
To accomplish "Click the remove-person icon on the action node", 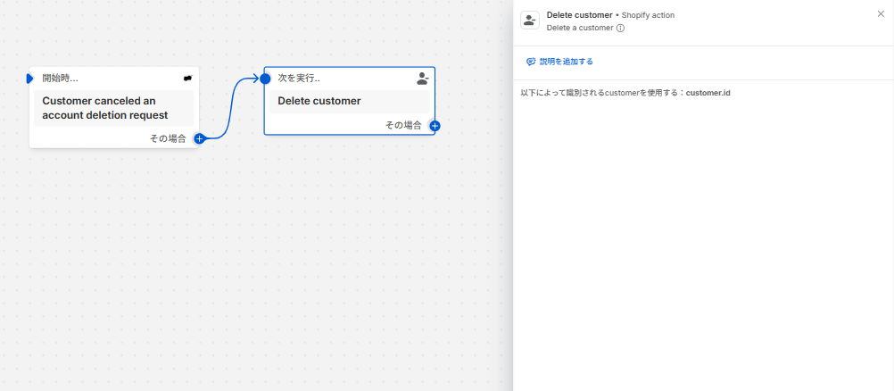I will click(x=422, y=79).
